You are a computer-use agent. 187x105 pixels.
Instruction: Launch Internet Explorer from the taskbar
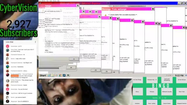(49, 75)
